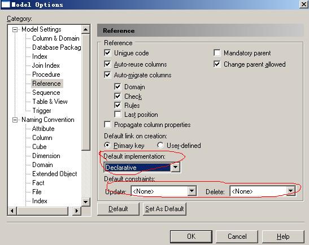Viewport: 309px width, 245px height.
Task: Select Attribute under Naming Convention
Action: (43, 129)
